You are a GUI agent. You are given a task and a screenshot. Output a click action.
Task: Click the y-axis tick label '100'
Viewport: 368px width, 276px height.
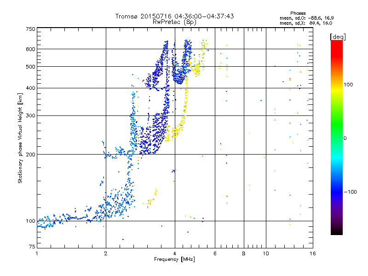pos(30,221)
